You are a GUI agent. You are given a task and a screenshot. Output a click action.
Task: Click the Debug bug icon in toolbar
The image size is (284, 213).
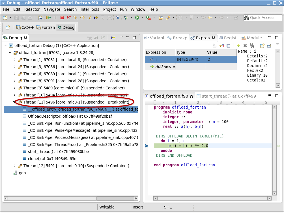click(126, 18)
